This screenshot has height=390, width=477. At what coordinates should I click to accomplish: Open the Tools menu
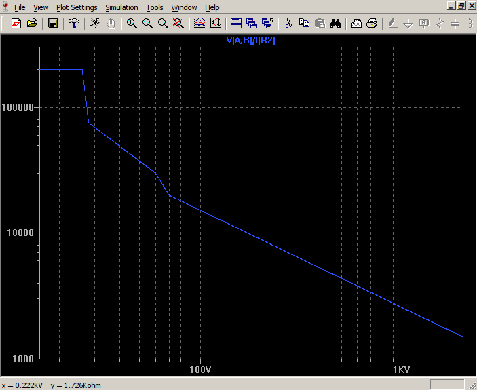click(x=155, y=7)
